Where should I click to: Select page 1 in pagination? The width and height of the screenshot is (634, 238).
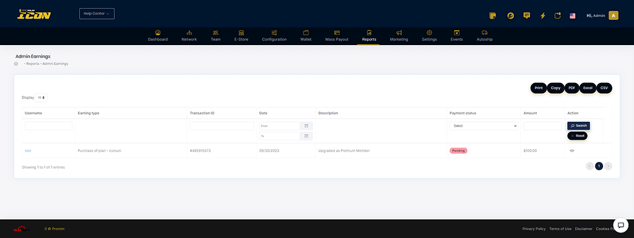[x=599, y=166]
